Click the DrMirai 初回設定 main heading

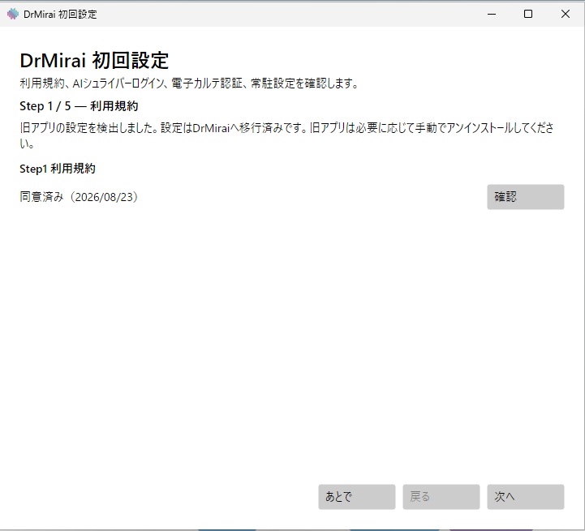tap(94, 61)
